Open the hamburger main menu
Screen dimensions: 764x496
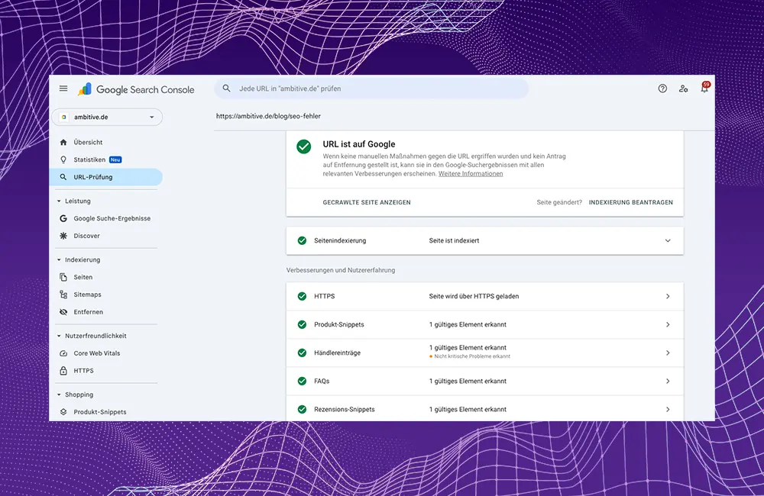pos(63,89)
